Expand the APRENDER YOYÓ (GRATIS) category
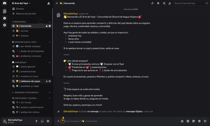The image size is (210, 126). [27, 92]
